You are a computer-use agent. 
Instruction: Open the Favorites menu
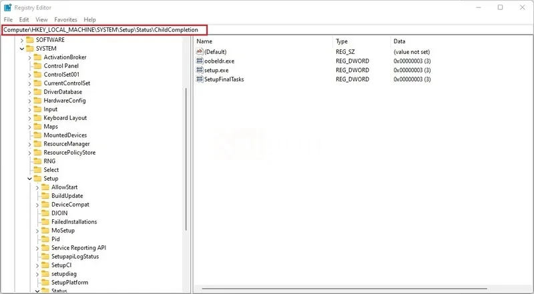point(65,20)
